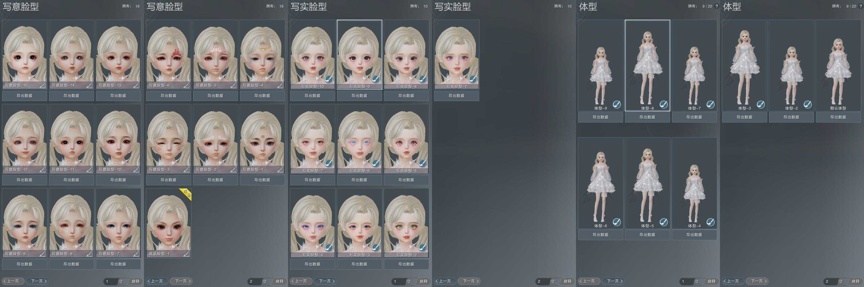The width and height of the screenshot is (864, 287).
Task: Click the brush icon on 体型-8
Action: coord(663,104)
